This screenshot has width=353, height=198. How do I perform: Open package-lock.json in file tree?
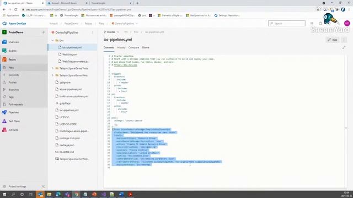69,138
